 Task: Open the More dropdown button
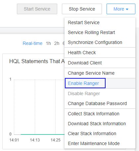(121, 9)
